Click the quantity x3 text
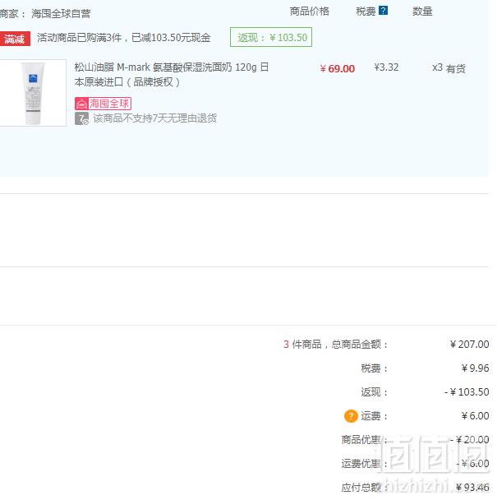This screenshot has height=500, width=497. (437, 67)
